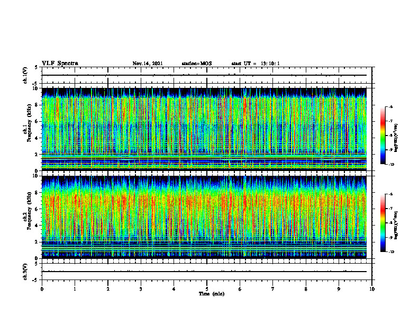
Task: Click time axis tick label '10'
Action: [x=372, y=289]
